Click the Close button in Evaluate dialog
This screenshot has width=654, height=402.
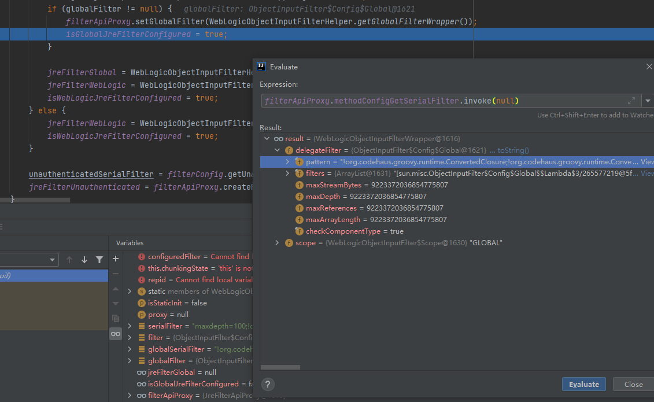(633, 384)
